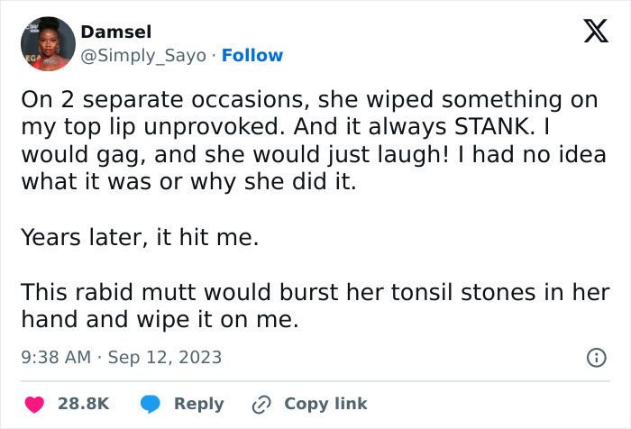Click the 9:38 AM time text
This screenshot has height=429, width=631.
click(55, 358)
